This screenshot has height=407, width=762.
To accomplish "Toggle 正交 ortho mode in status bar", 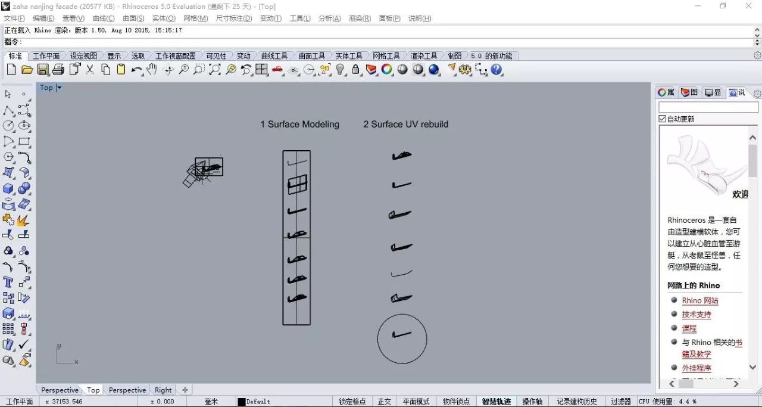I will (x=385, y=402).
